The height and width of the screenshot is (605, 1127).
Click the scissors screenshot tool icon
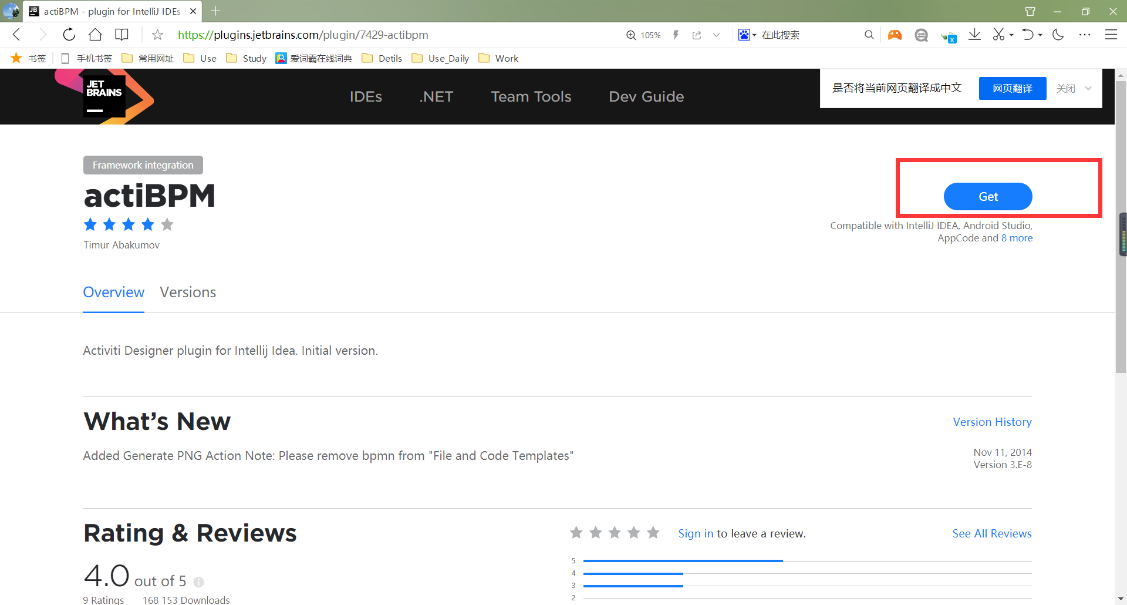coord(998,35)
